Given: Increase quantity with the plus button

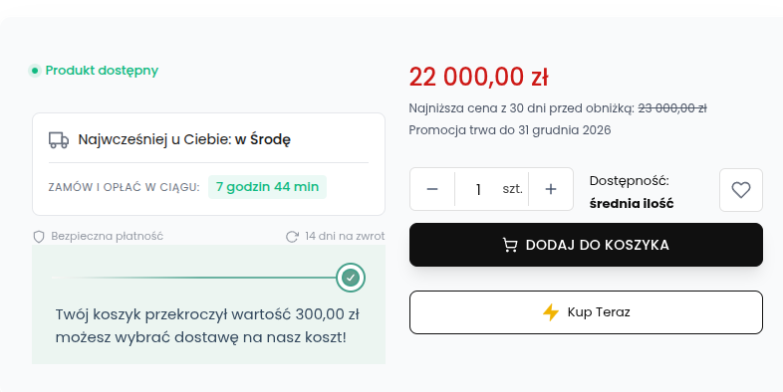Looking at the screenshot, I should click(551, 189).
